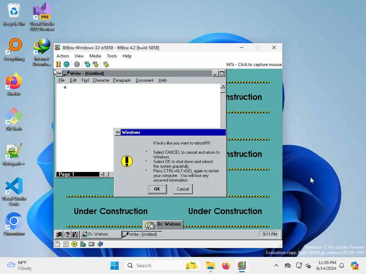This screenshot has width=366, height=274.
Task: Select Visual Studio 2022 Preview desktop icon
Action: [42, 17]
